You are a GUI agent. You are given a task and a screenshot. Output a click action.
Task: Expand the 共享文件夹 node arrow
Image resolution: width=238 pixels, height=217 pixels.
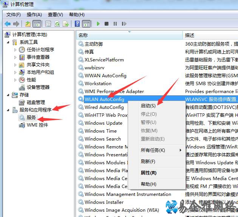click(x=15, y=65)
